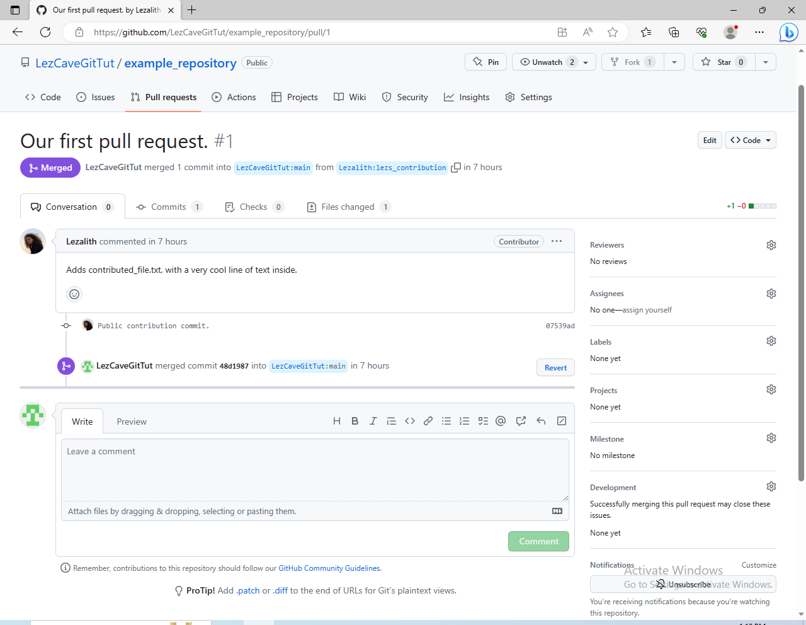Screen dimensions: 806x625
Task: Open the green-icon Code dropdown button
Action: coord(751,140)
